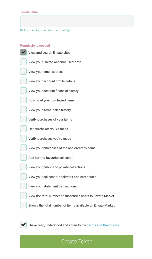The image size is (152, 259).
Task: Enable View your public and private collections
Action: (23, 167)
